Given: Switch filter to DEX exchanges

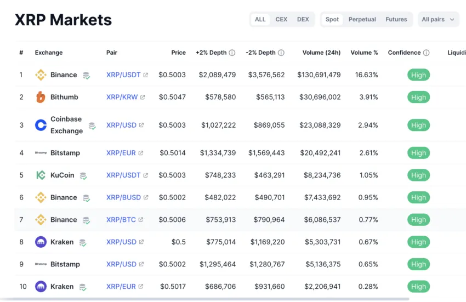Looking at the screenshot, I should [303, 19].
